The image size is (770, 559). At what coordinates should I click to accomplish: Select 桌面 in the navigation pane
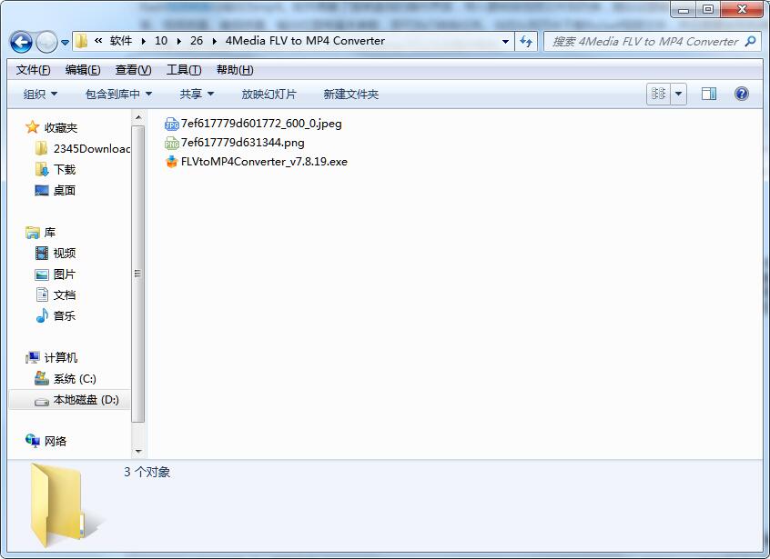point(56,190)
